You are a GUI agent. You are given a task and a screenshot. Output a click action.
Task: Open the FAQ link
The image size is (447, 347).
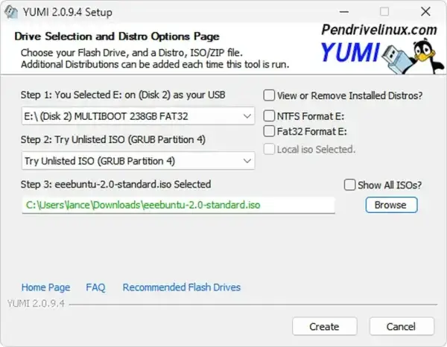coord(95,287)
